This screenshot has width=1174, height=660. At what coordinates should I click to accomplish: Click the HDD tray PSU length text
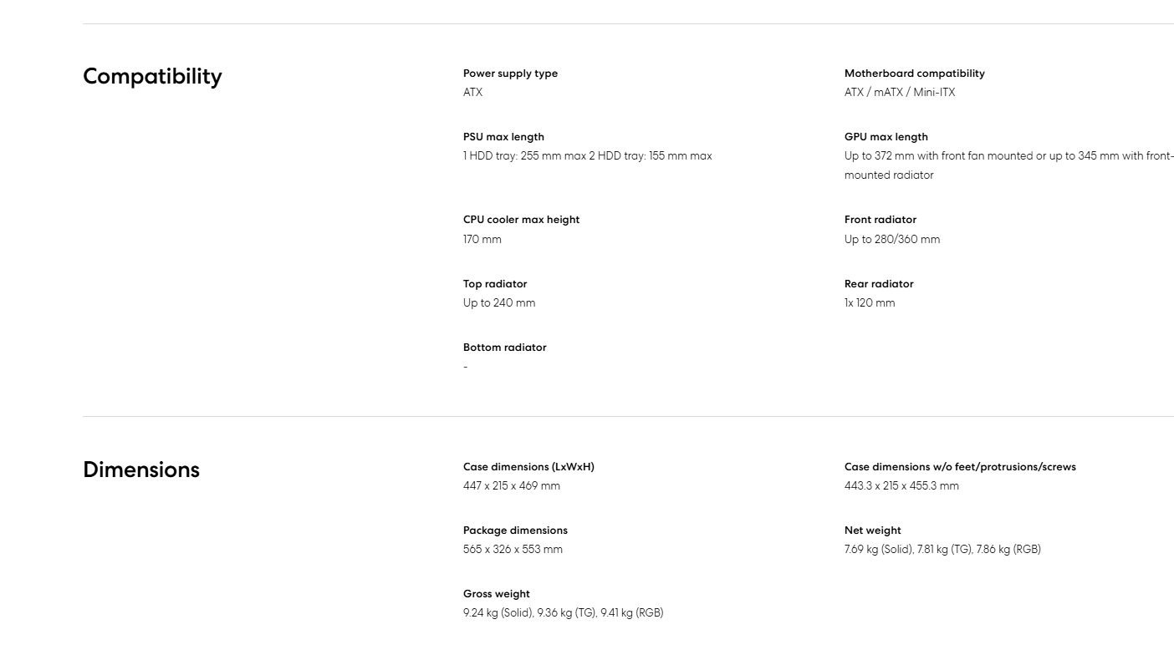pos(587,156)
